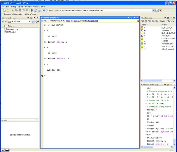The image size is (177, 152).
Task: Open the MATLAB folder breadcrumb dropdown
Action: (x=30, y=21)
